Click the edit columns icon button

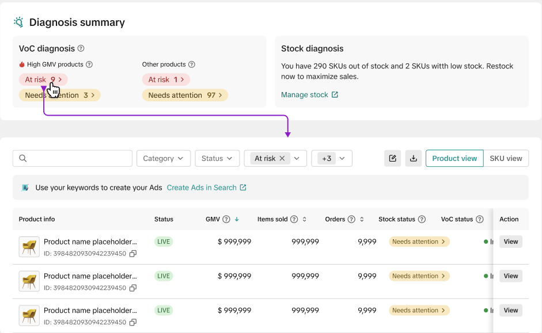[393, 159]
